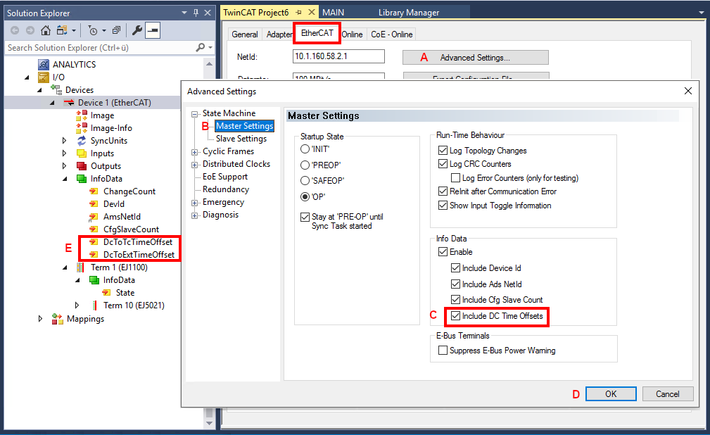Toggle Log CRC Counters checkbox
This screenshot has height=435, width=710.
click(x=443, y=163)
